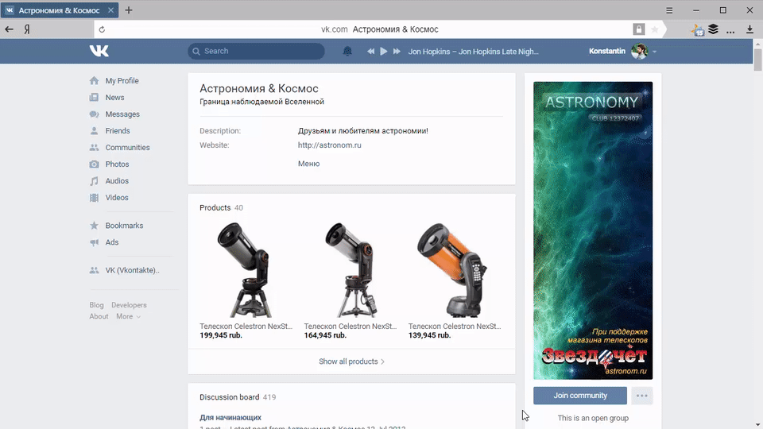
Task: Click the Join community button
Action: pos(580,396)
